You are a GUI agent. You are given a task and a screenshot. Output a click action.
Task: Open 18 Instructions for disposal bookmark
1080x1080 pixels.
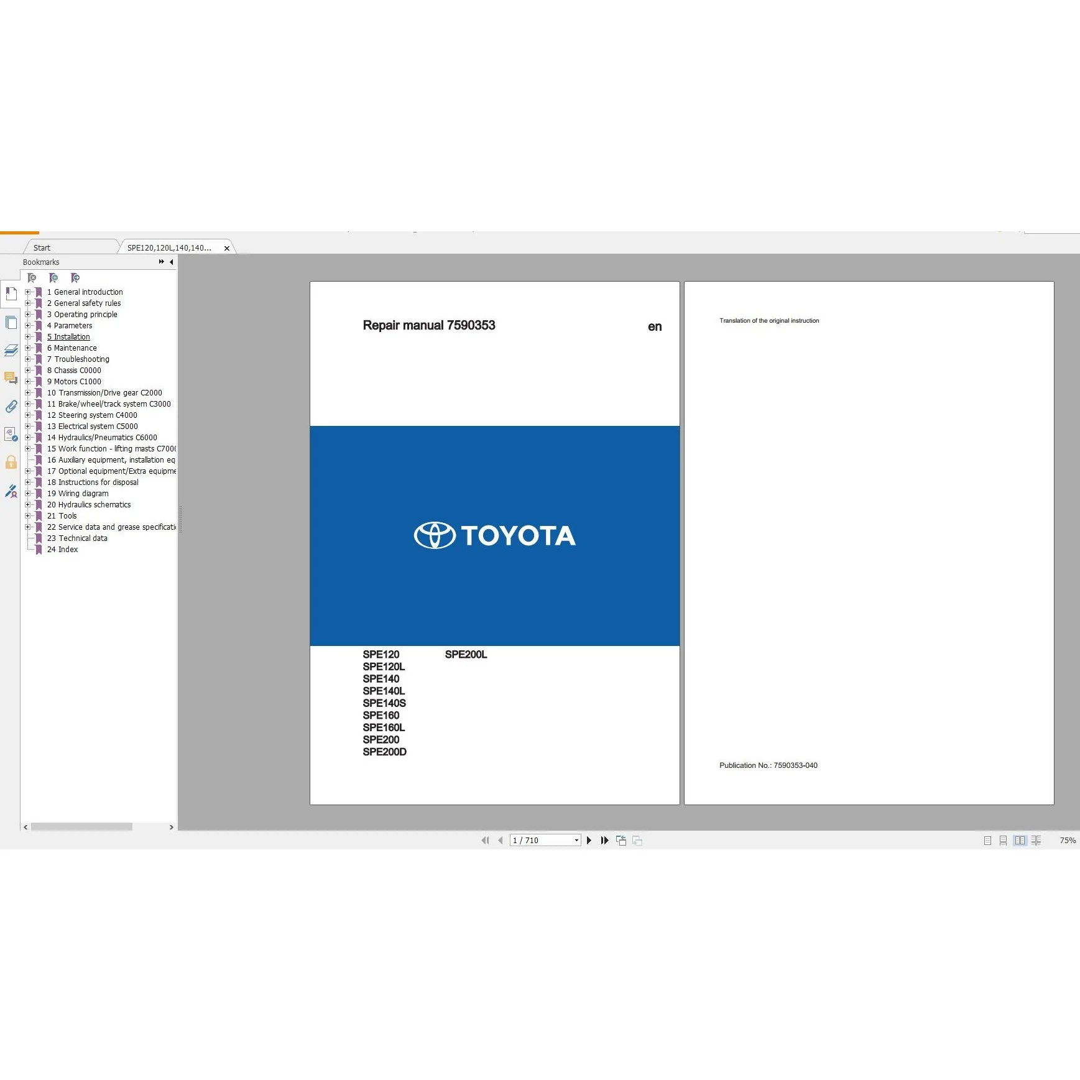tap(93, 482)
